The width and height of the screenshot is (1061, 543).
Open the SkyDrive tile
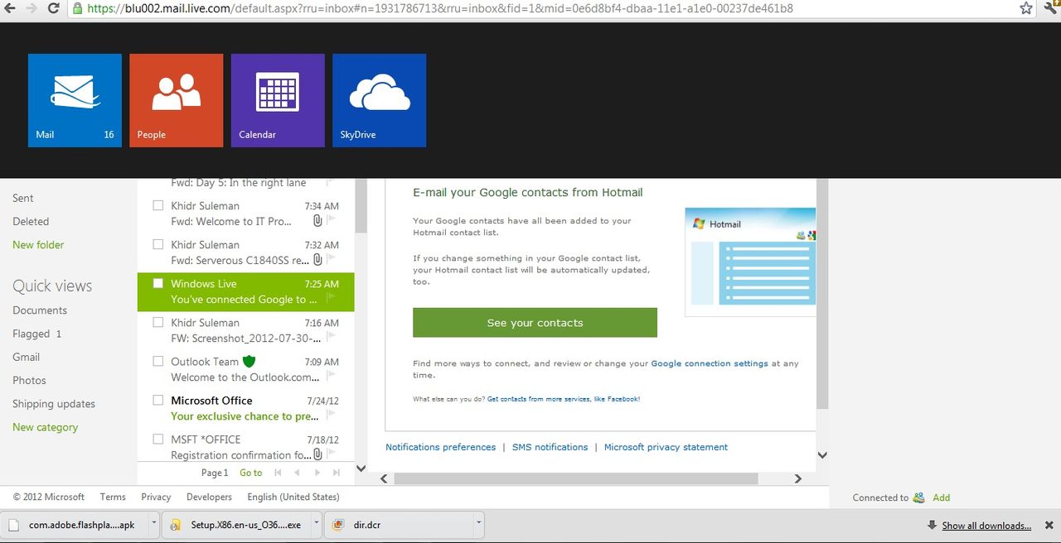[379, 100]
